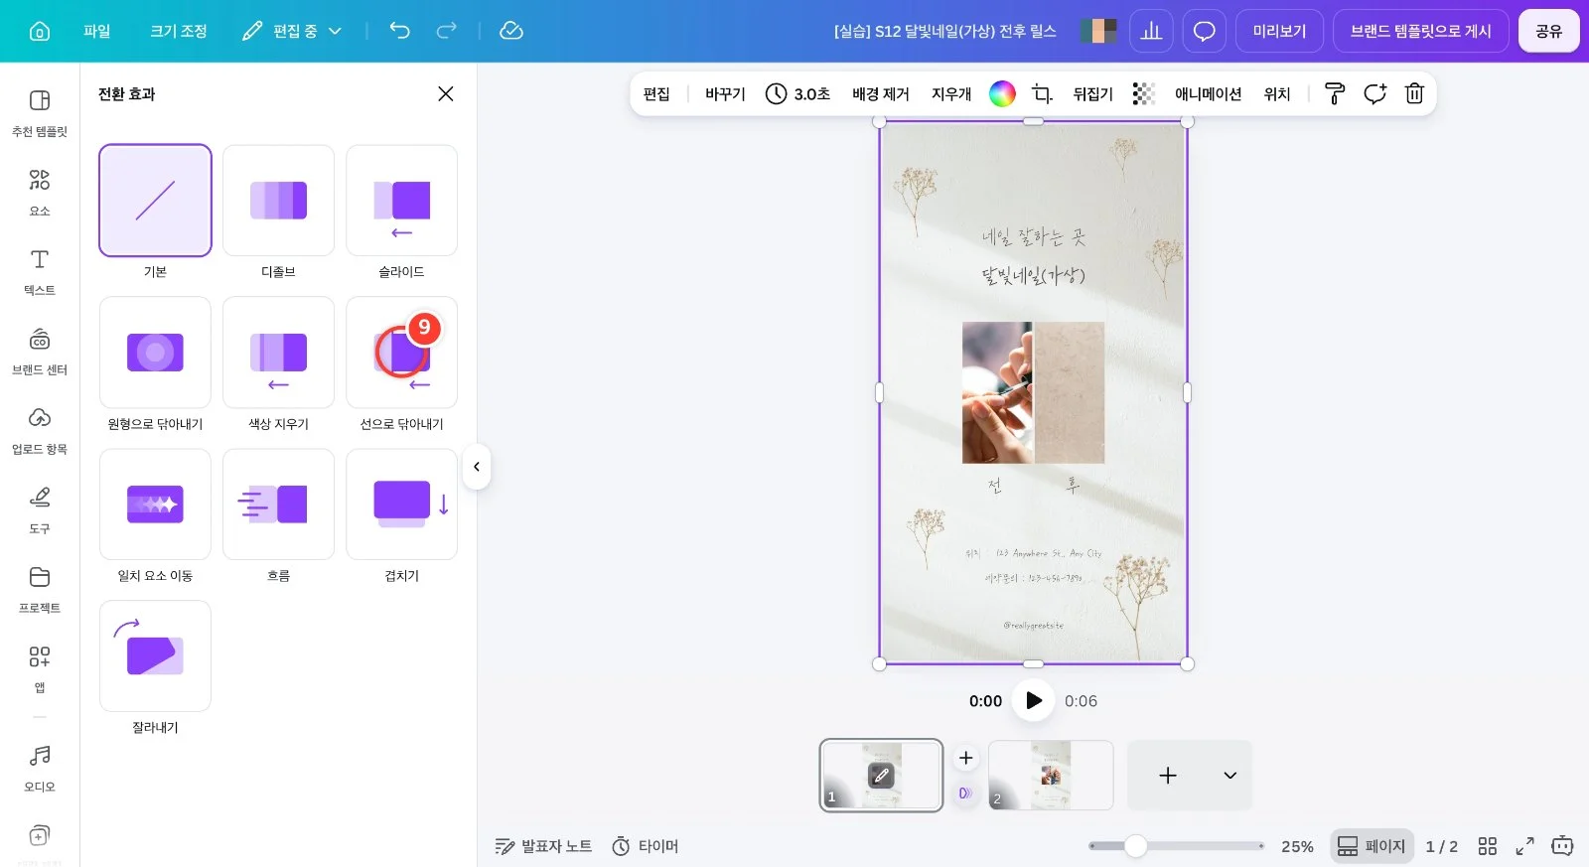The width and height of the screenshot is (1589, 867).
Task: Adjust the zoom slider handle
Action: [1136, 846]
